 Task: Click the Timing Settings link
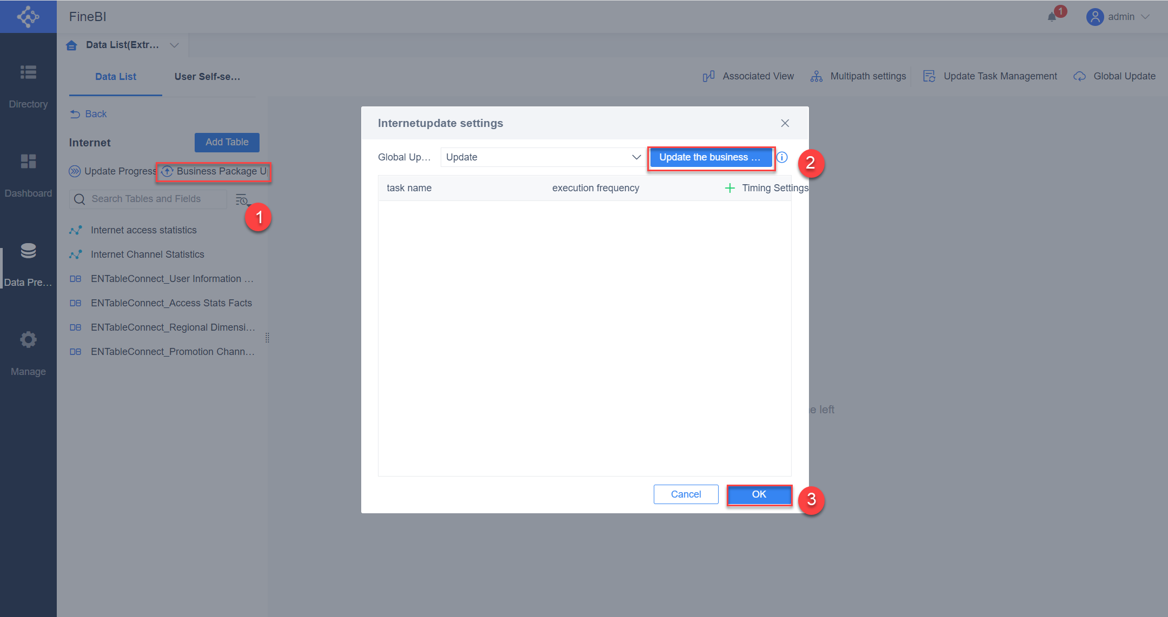tap(775, 188)
